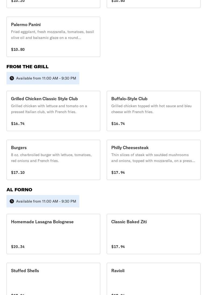Select the Grilled Chicken Classic Style Club

[53, 111]
